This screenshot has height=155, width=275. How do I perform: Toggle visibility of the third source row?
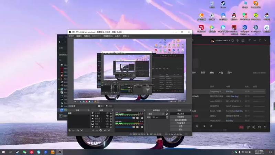(107, 118)
